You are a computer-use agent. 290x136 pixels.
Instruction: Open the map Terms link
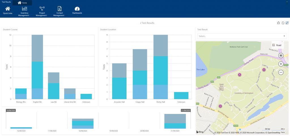283,133
